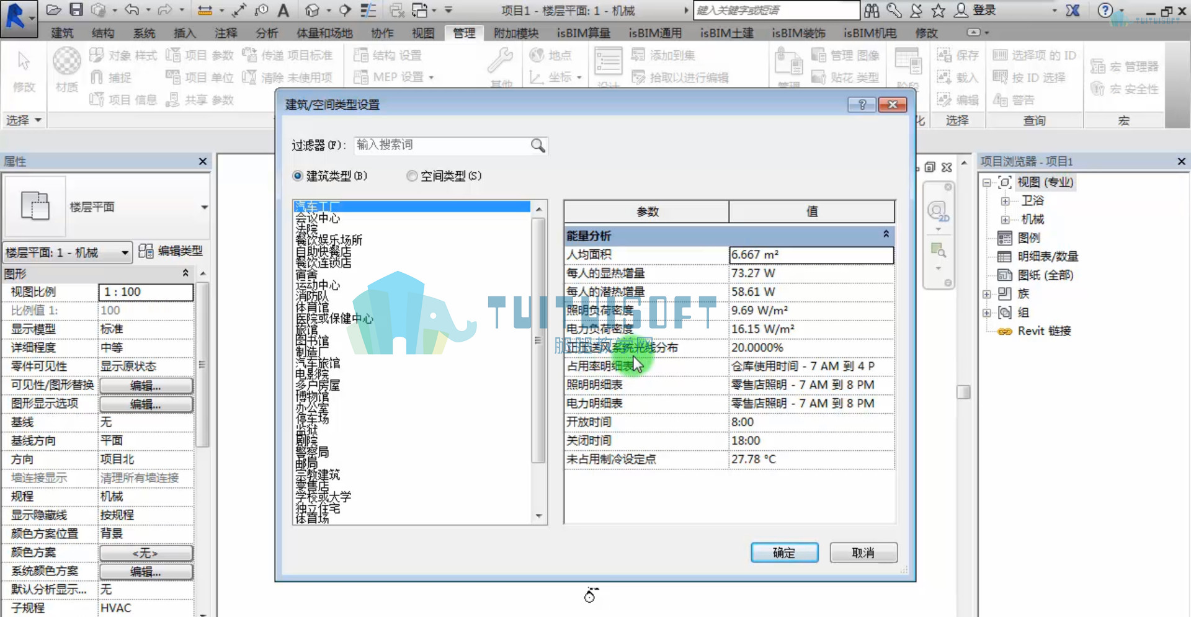Click the 输入搜索词 filter input field

click(442, 145)
